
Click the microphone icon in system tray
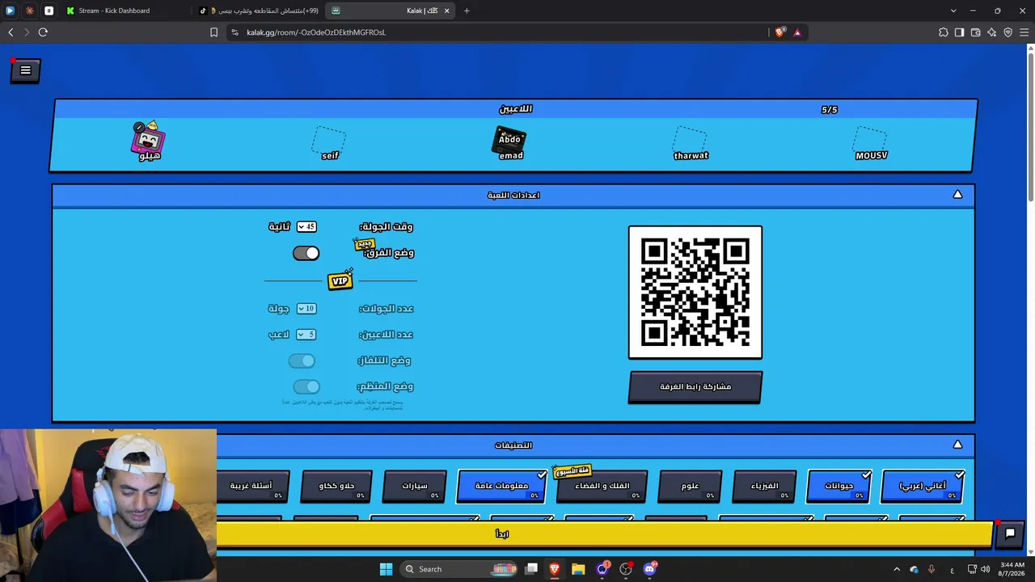931,569
